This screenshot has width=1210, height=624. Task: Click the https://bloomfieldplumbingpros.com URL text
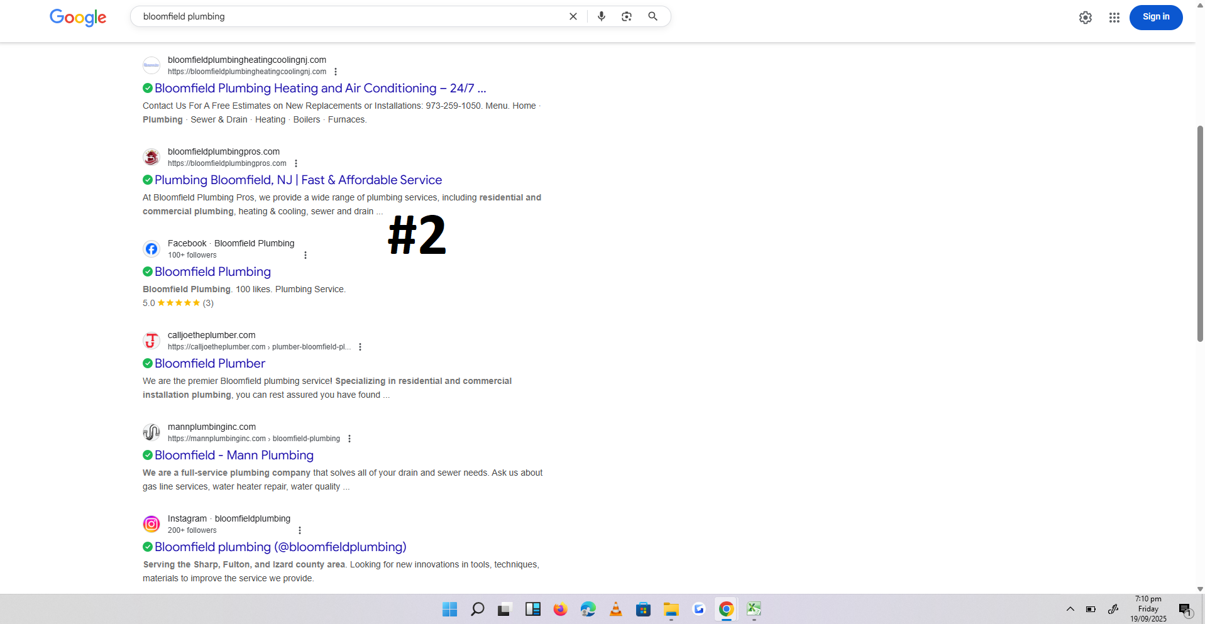pos(227,163)
